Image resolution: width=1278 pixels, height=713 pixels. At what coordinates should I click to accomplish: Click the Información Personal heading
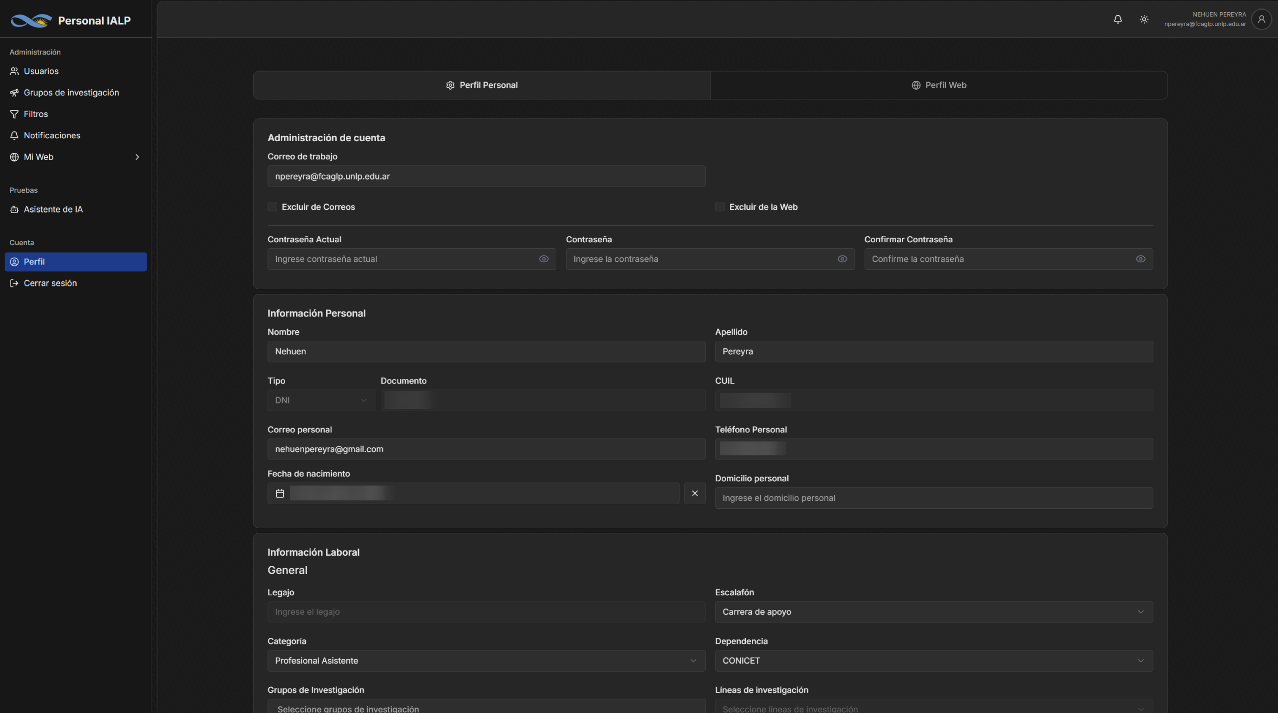pos(317,313)
